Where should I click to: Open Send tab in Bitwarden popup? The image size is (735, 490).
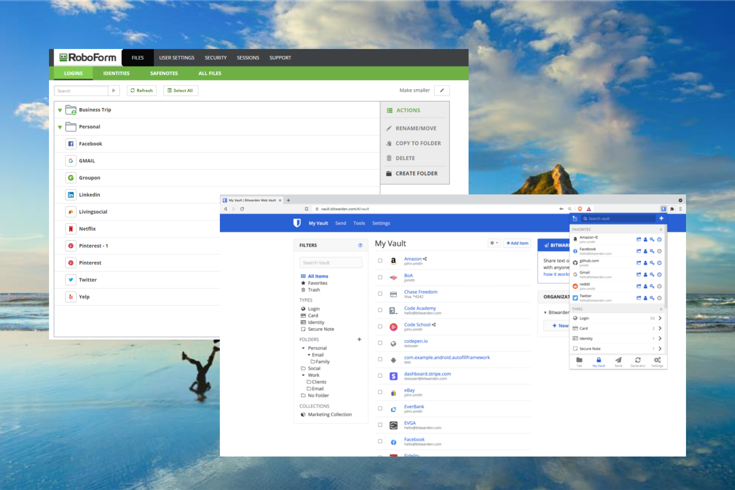point(618,362)
